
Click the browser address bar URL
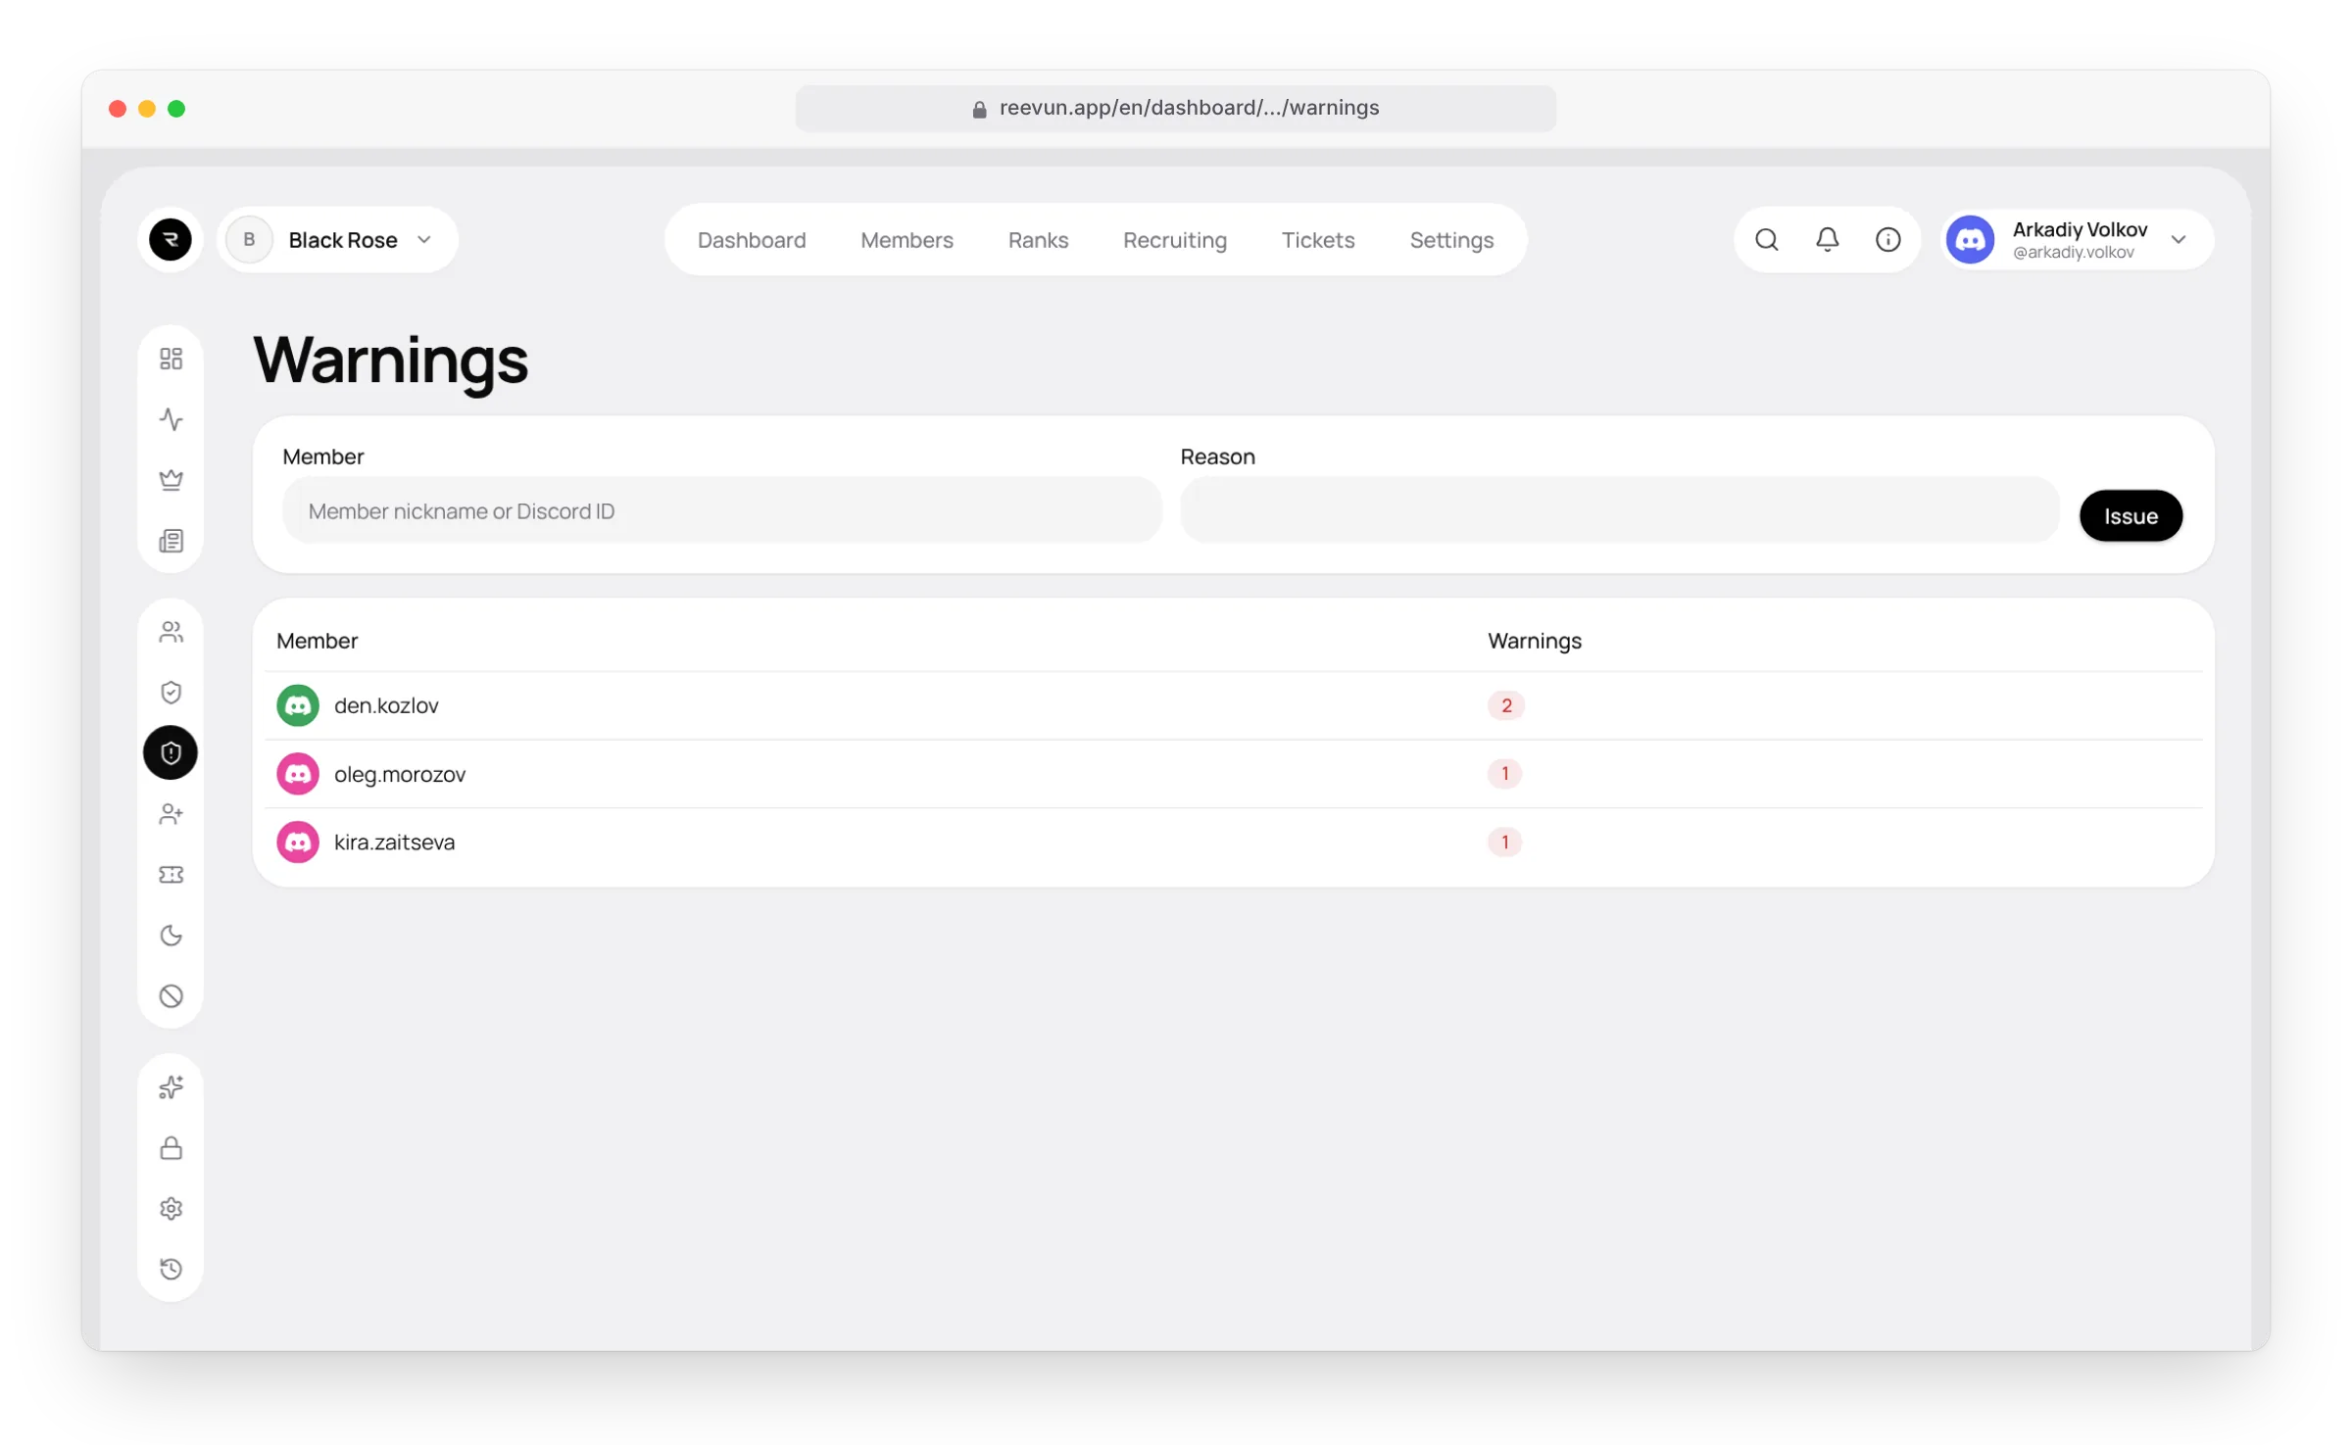1175,108
